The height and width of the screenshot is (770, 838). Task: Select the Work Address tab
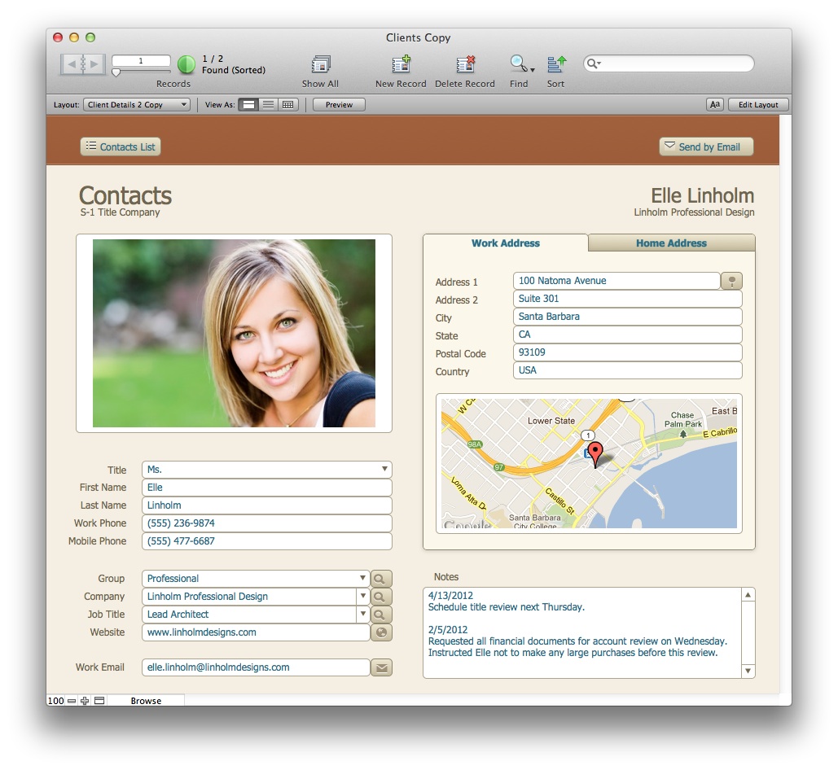click(505, 243)
